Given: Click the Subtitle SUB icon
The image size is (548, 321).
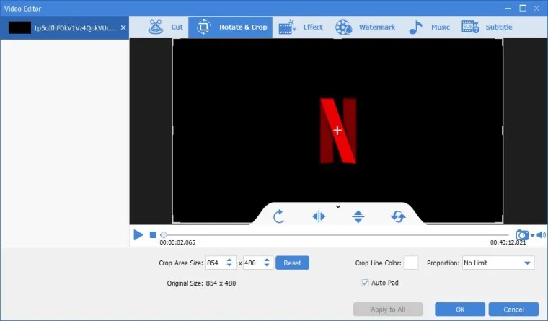Looking at the screenshot, I should [x=470, y=27].
